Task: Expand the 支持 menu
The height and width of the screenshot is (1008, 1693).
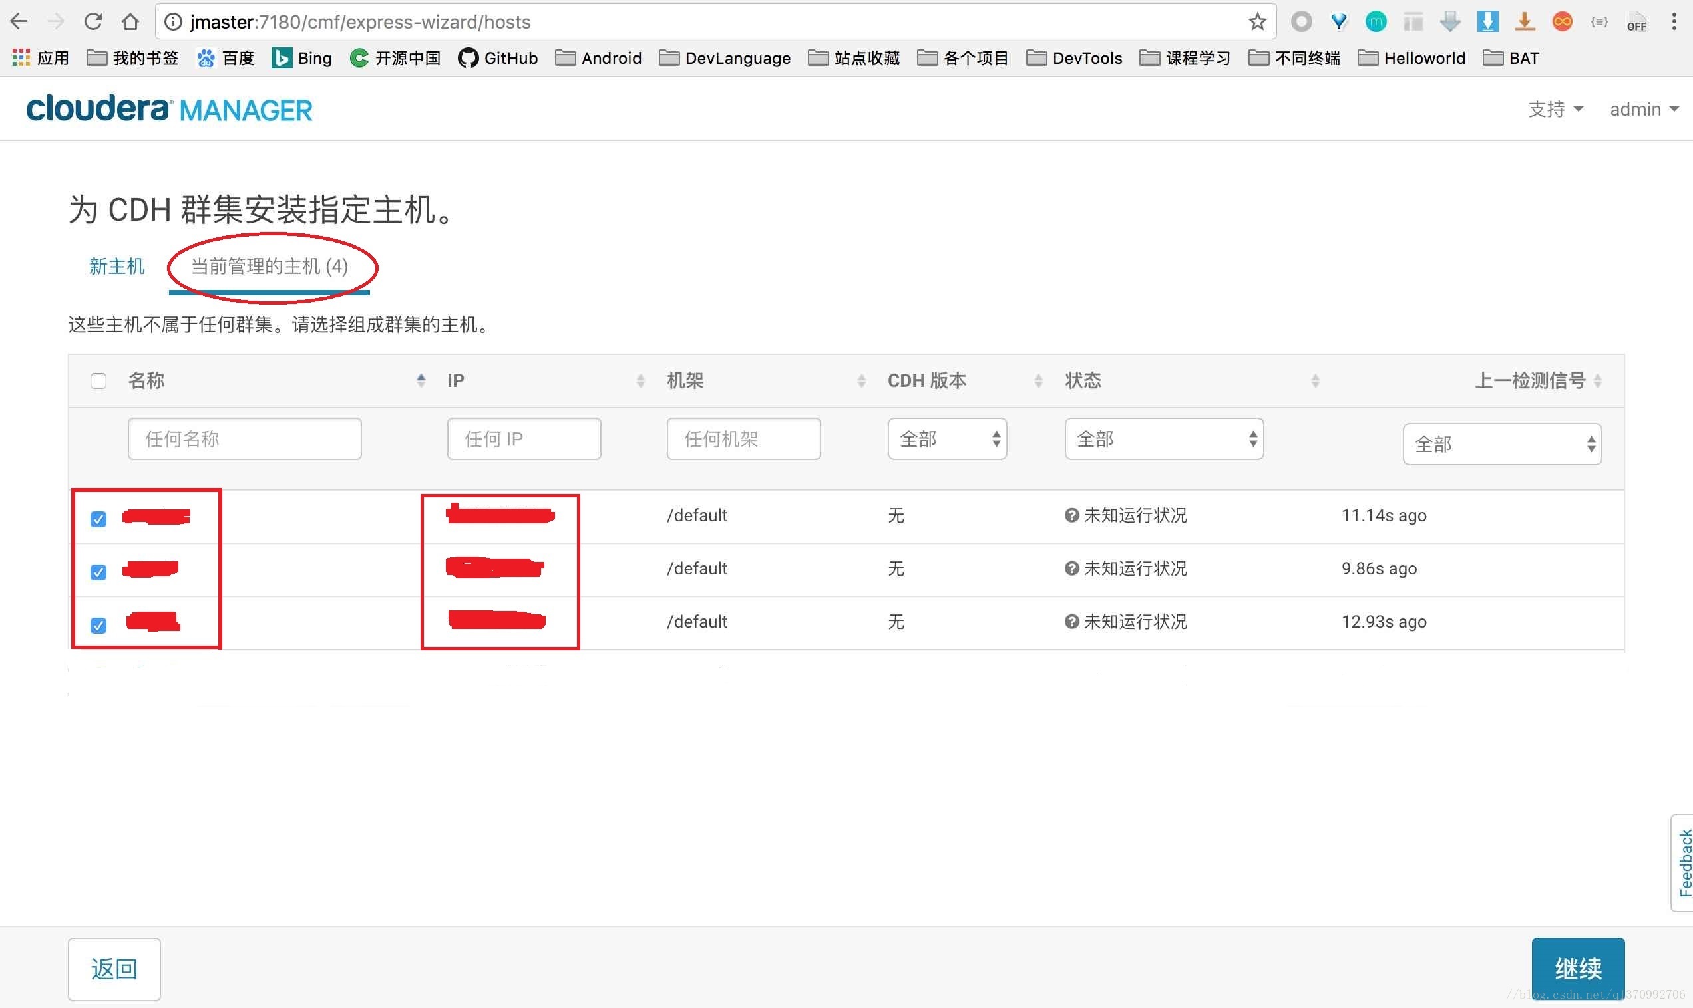Action: 1555,109
